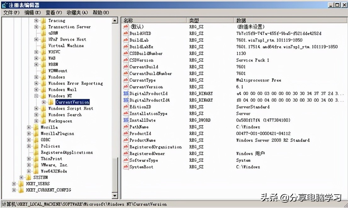The image size is (348, 208).
Task: Select the PathName value name
Action: [139, 127]
